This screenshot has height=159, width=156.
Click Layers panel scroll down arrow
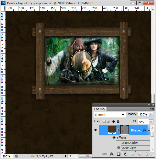152,149
